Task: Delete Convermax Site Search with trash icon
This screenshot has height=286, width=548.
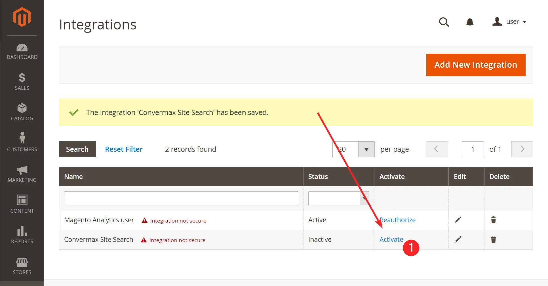Action: (493, 240)
